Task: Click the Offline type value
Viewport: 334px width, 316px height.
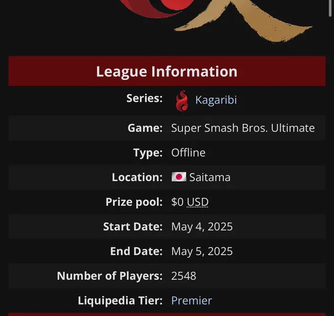Action: (x=188, y=152)
